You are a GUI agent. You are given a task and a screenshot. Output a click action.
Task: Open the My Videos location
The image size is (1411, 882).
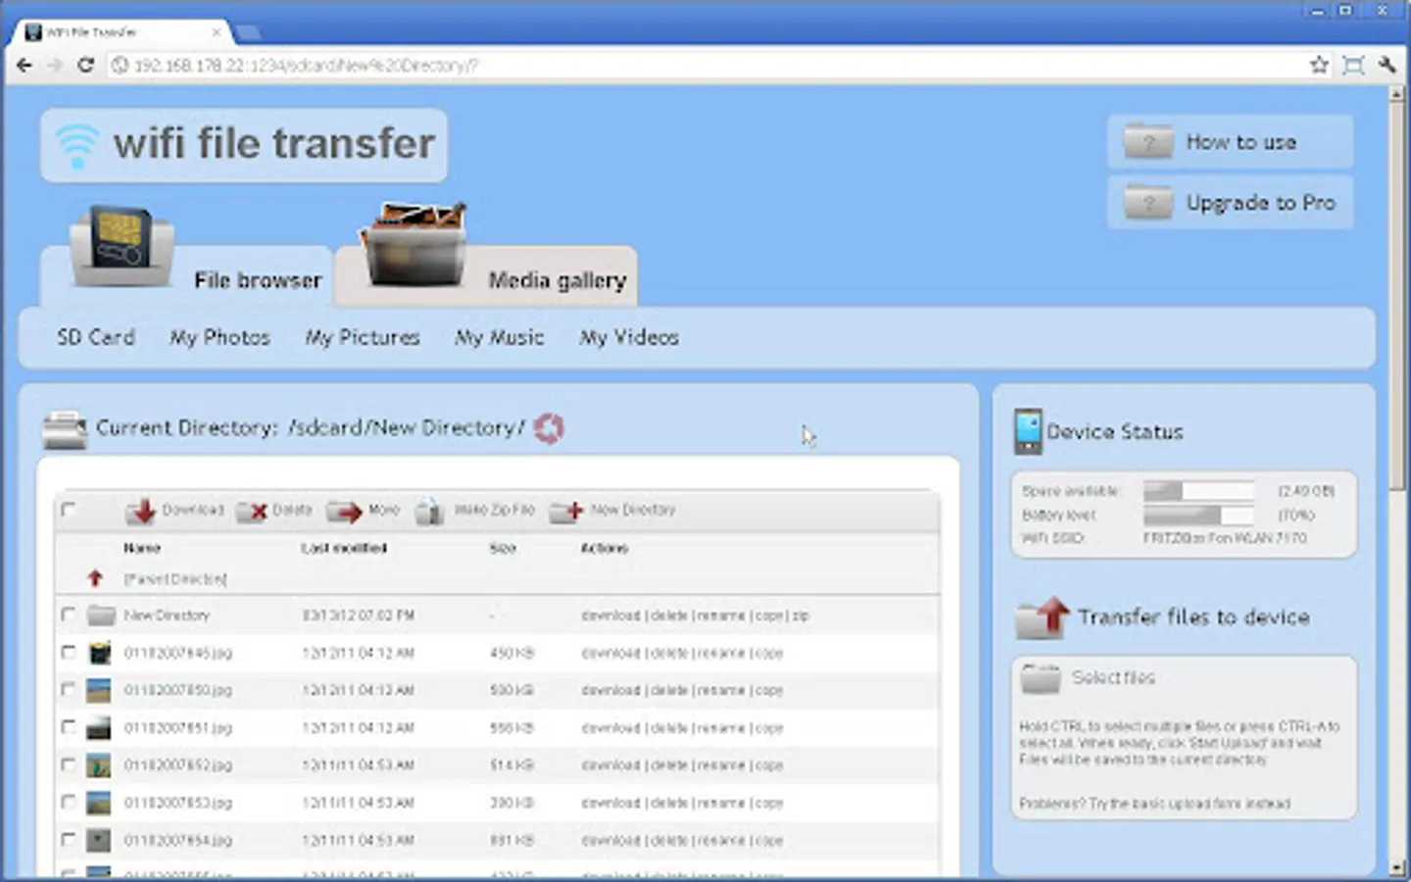[x=629, y=337]
